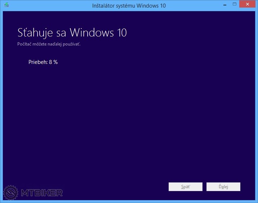Close the Windows 10 installer window
Image resolution: width=258 pixels, height=203 pixels.
(248, 4)
